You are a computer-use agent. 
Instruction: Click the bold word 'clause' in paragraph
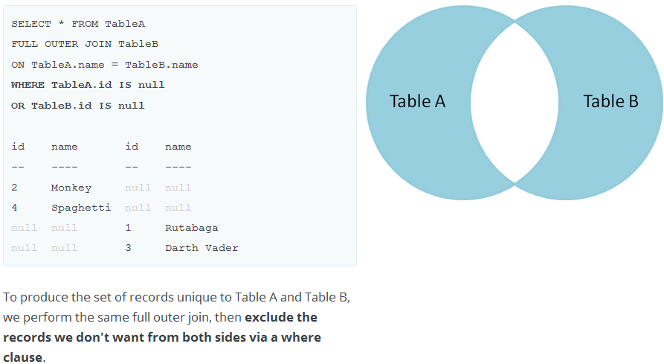[x=22, y=357]
